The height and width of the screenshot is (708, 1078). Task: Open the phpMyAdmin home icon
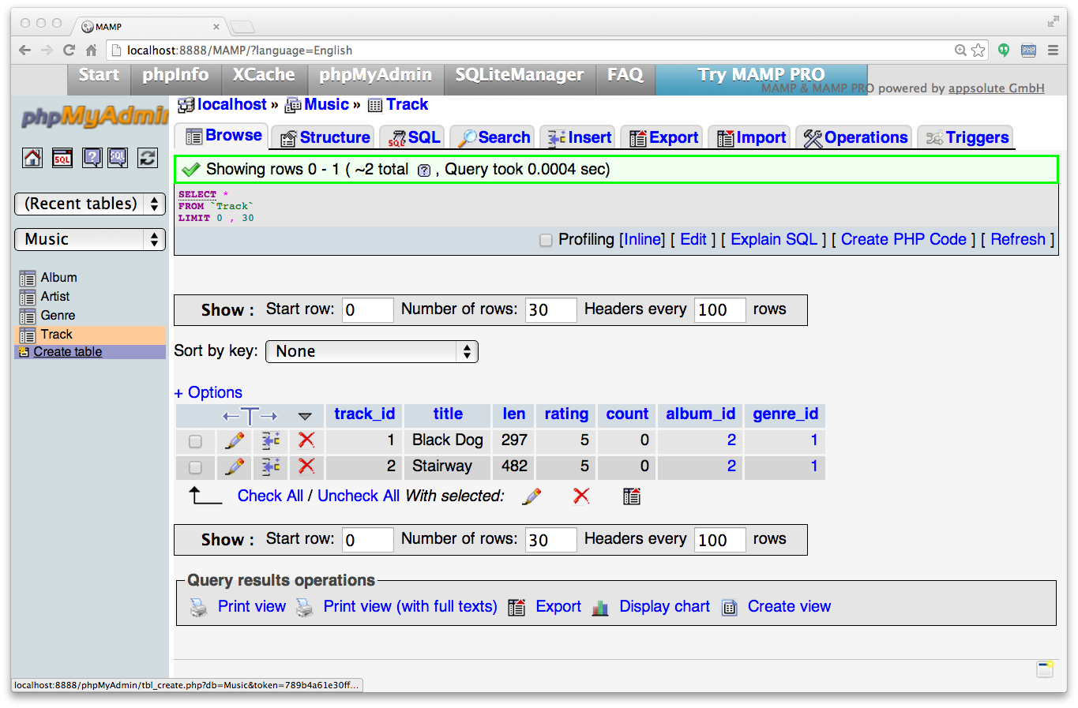point(32,158)
